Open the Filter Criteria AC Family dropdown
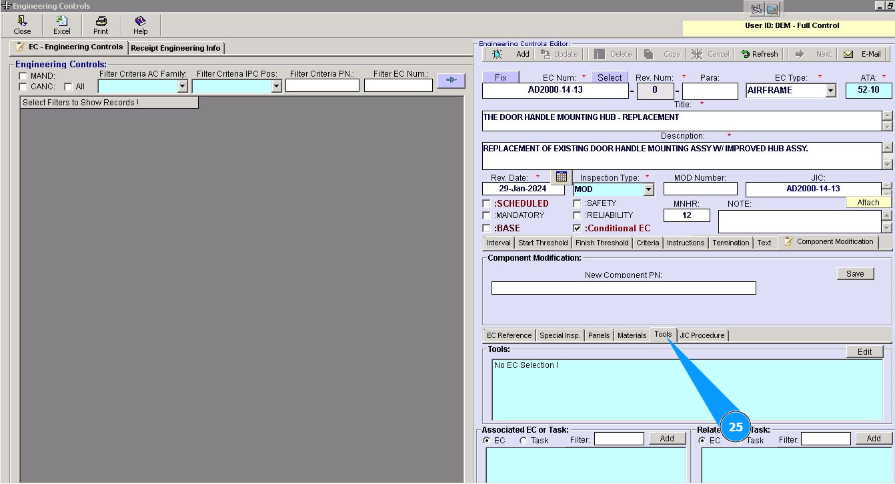This screenshot has width=895, height=484. (183, 86)
